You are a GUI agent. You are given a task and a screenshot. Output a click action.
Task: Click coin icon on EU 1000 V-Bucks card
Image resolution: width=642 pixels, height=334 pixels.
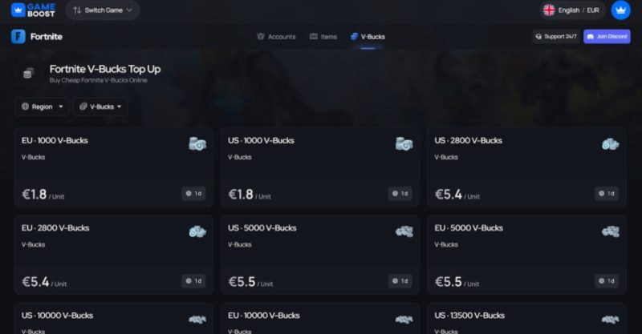tap(197, 144)
